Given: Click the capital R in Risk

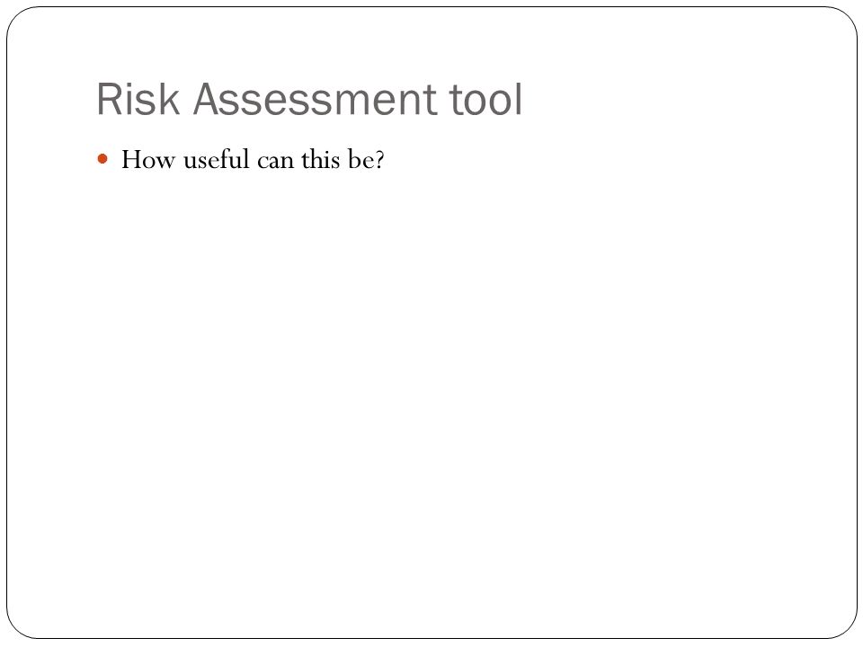Looking at the screenshot, I should pos(110,99).
